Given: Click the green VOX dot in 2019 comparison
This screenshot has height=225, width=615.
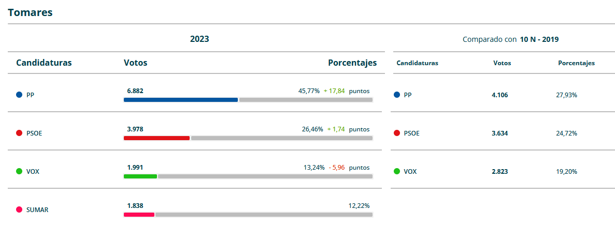Looking at the screenshot, I should click(397, 172).
